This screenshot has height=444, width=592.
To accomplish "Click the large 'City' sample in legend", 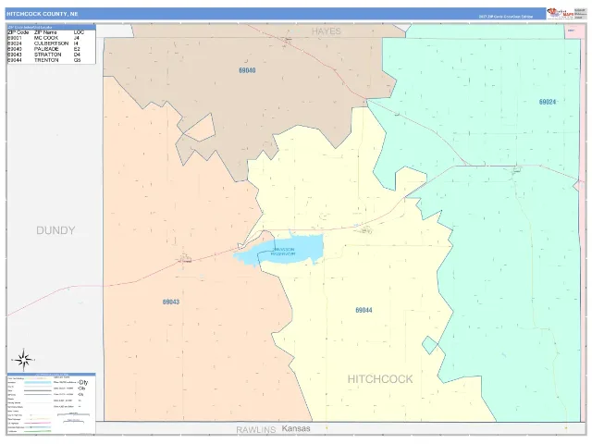I will (83, 382).
